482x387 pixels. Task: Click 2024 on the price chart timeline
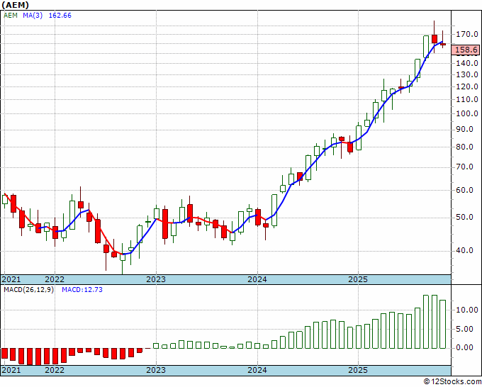pyautogui.click(x=257, y=279)
